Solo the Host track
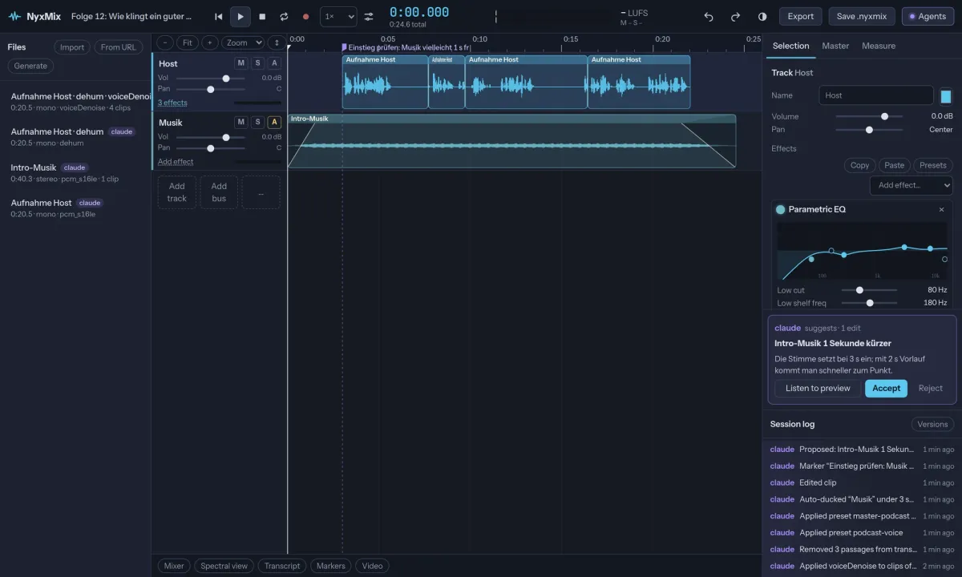This screenshot has height=577, width=962. point(257,63)
